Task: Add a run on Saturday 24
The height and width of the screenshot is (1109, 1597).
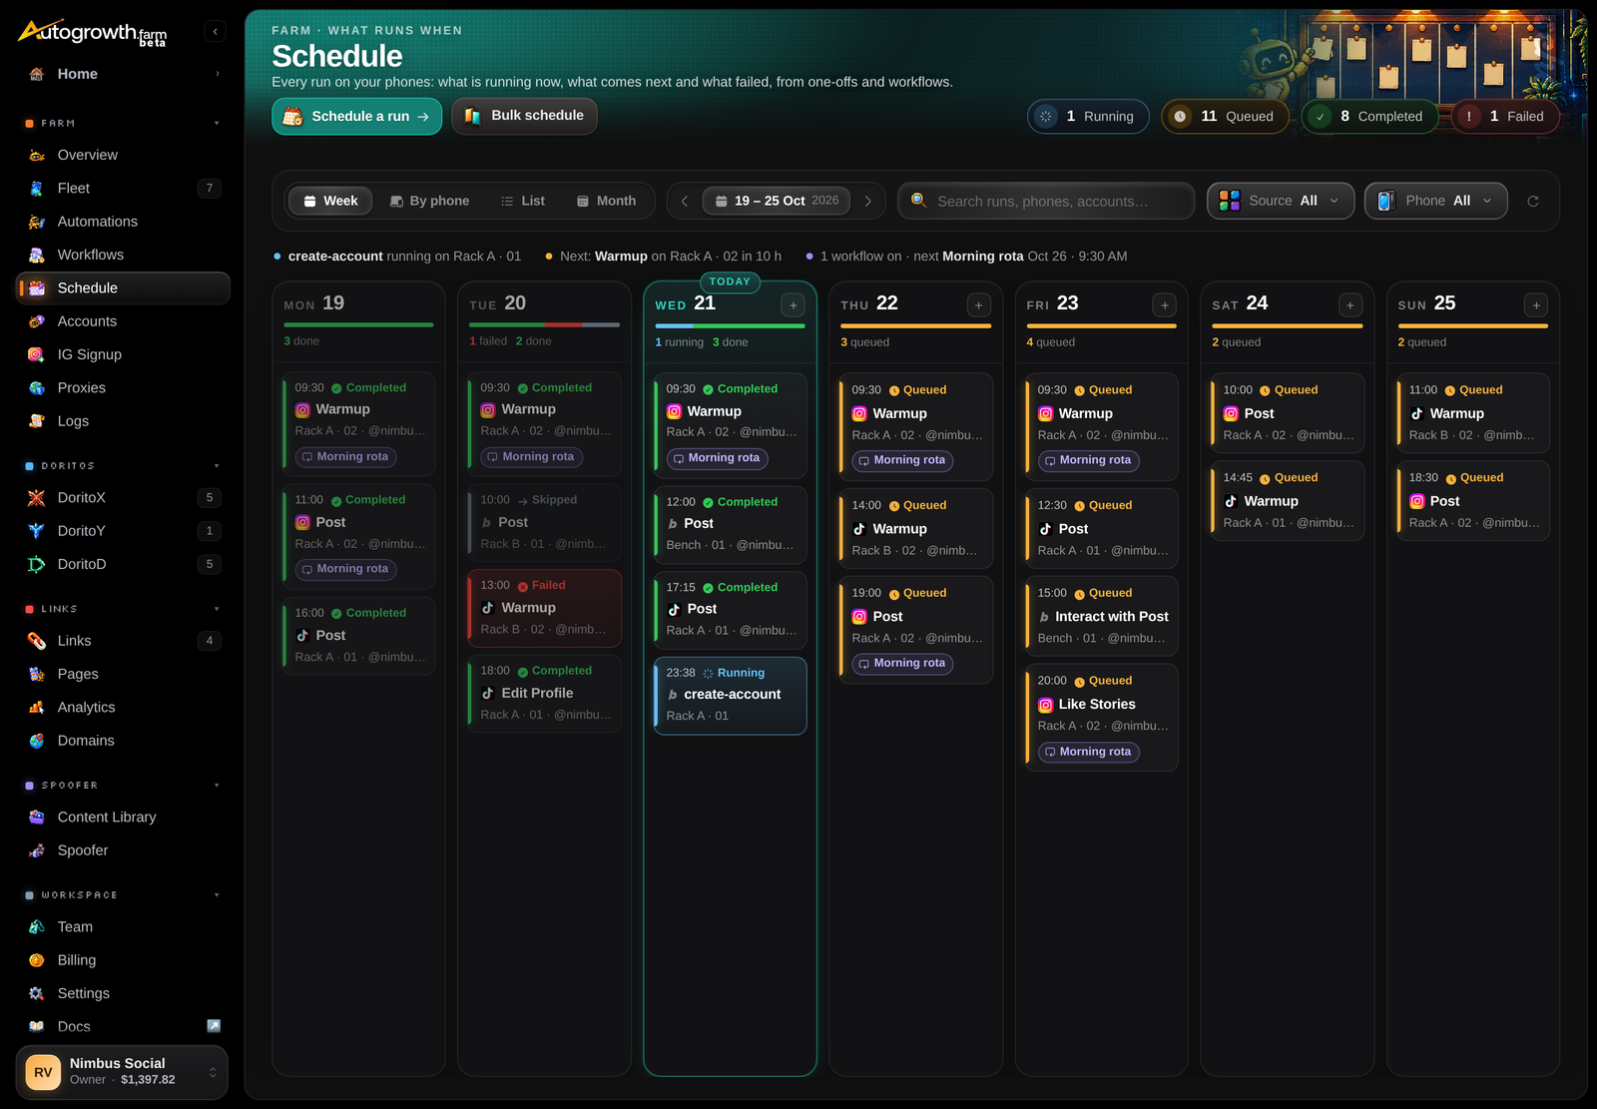Action: click(1350, 305)
